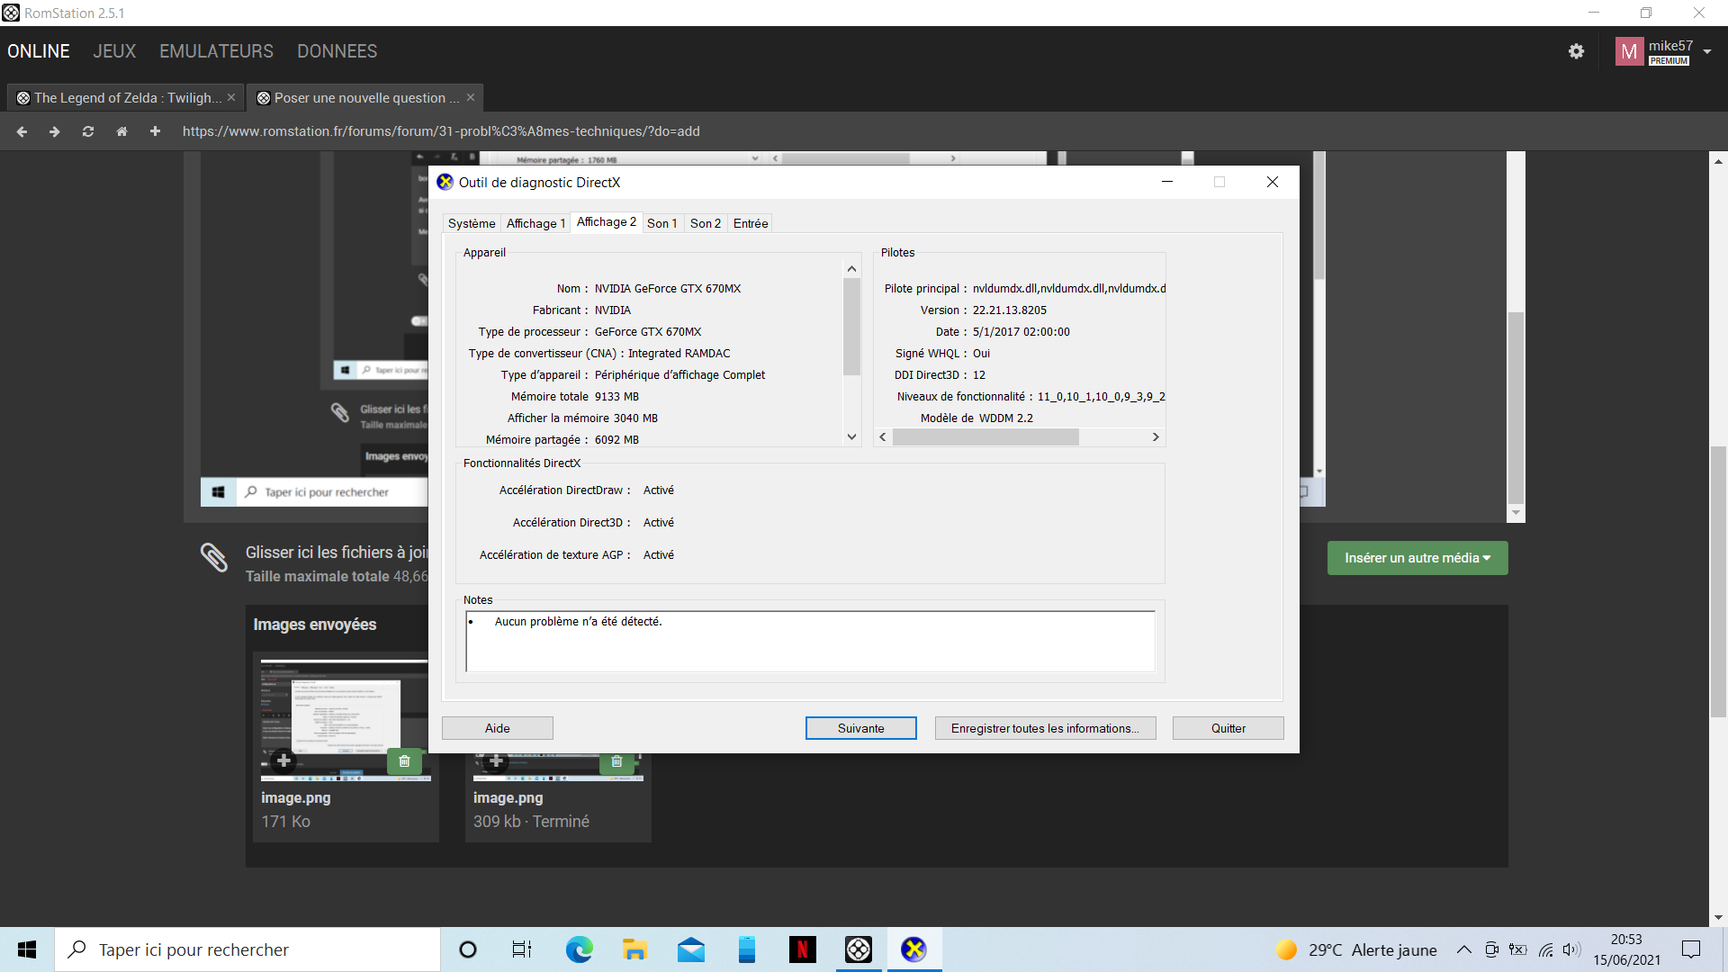This screenshot has width=1728, height=972.
Task: Open the EMULATEURS menu
Action: point(216,51)
